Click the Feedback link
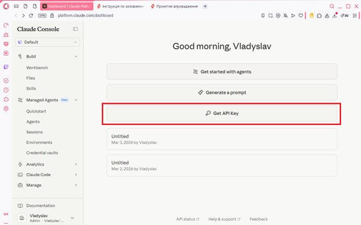Image resolution: width=361 pixels, height=225 pixels. [259, 219]
